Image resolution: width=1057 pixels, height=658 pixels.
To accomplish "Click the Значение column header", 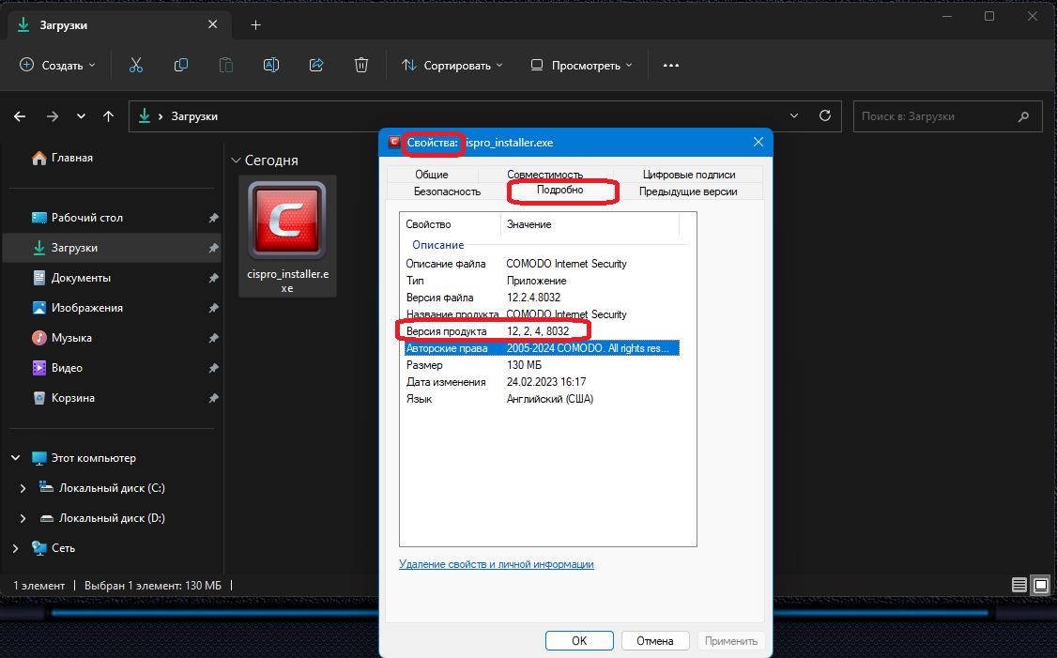I will coord(590,224).
